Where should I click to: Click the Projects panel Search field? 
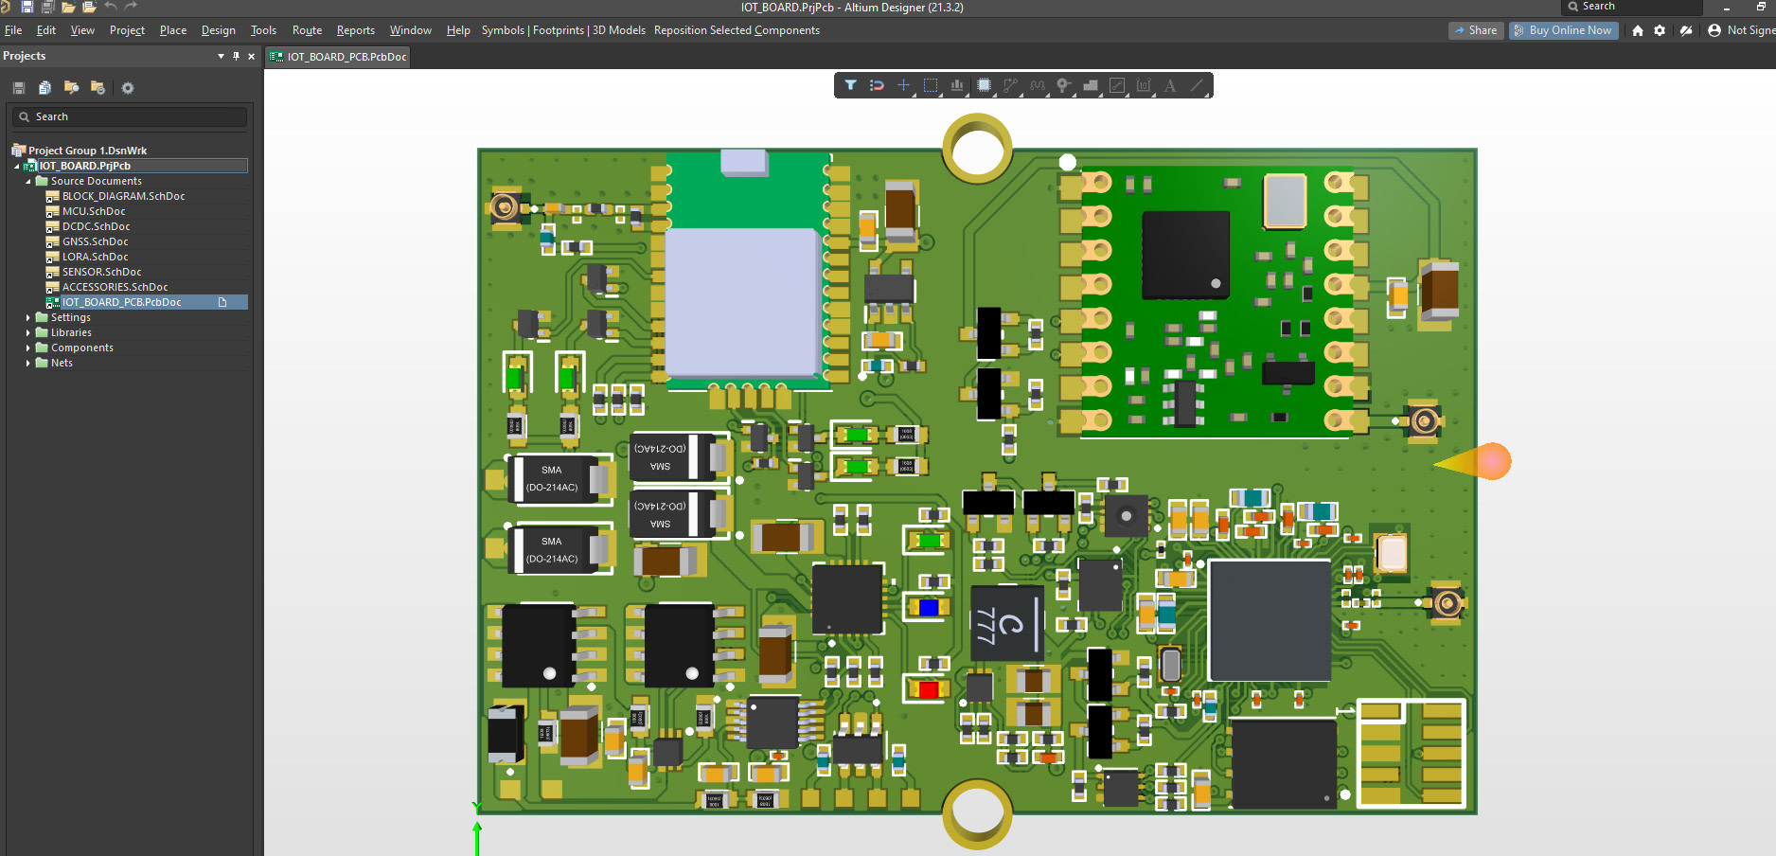point(133,116)
